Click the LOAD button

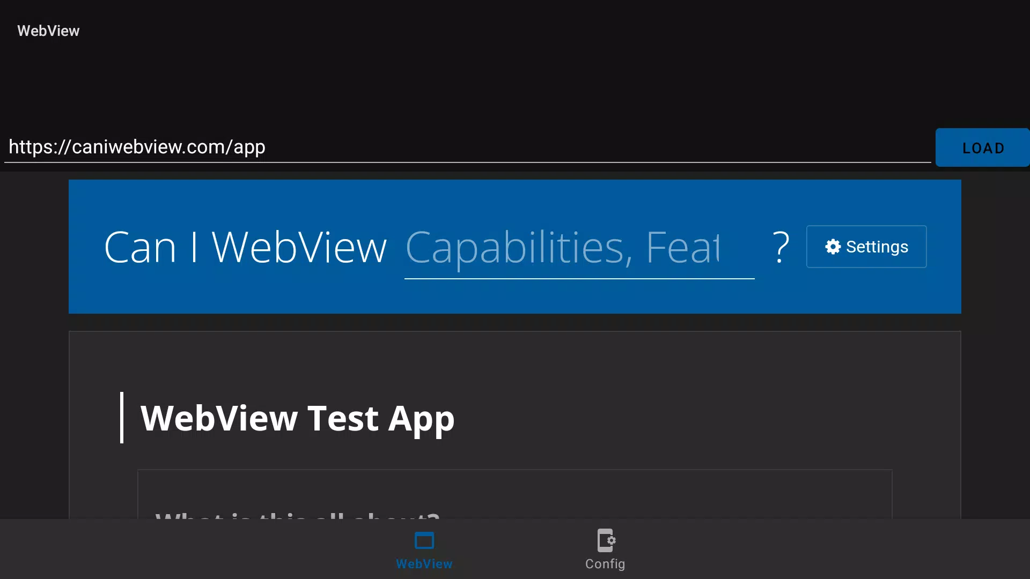tap(982, 147)
